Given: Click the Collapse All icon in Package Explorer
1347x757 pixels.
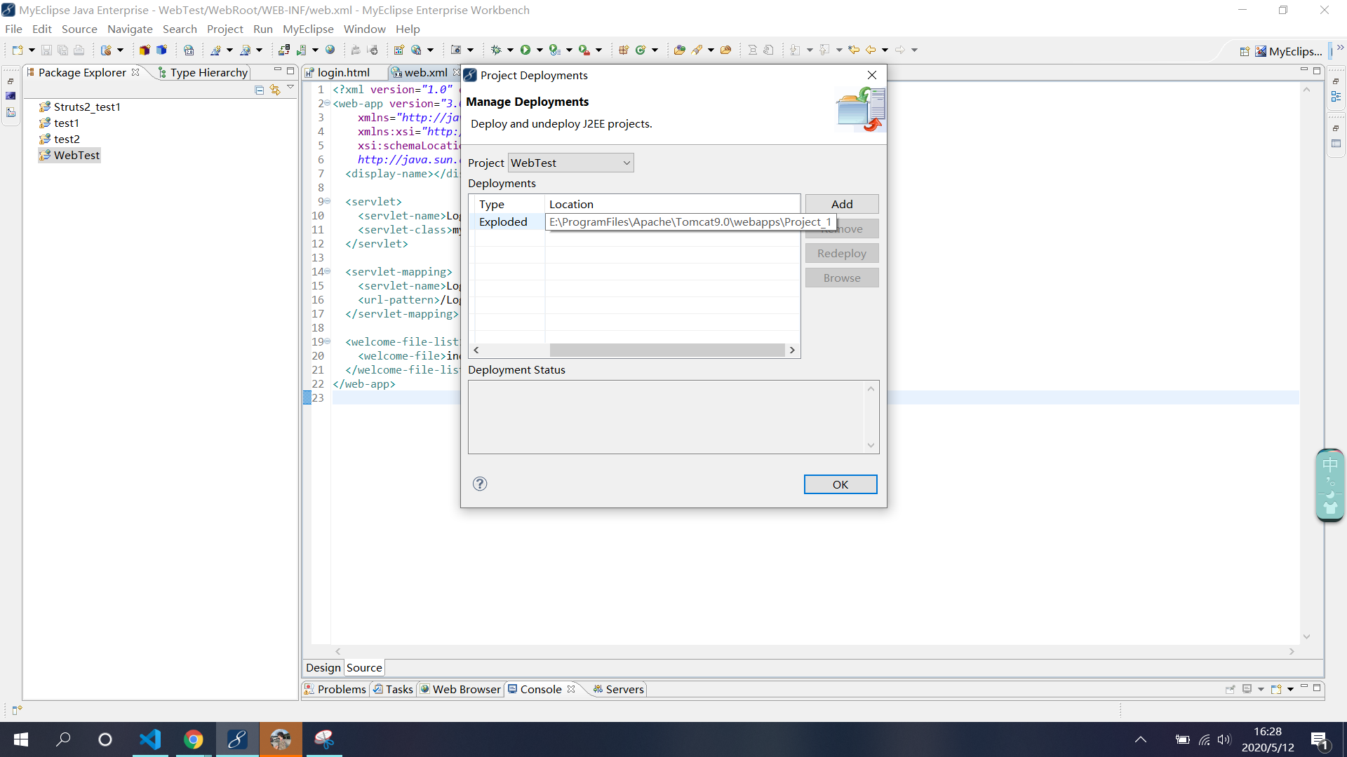Looking at the screenshot, I should point(259,90).
